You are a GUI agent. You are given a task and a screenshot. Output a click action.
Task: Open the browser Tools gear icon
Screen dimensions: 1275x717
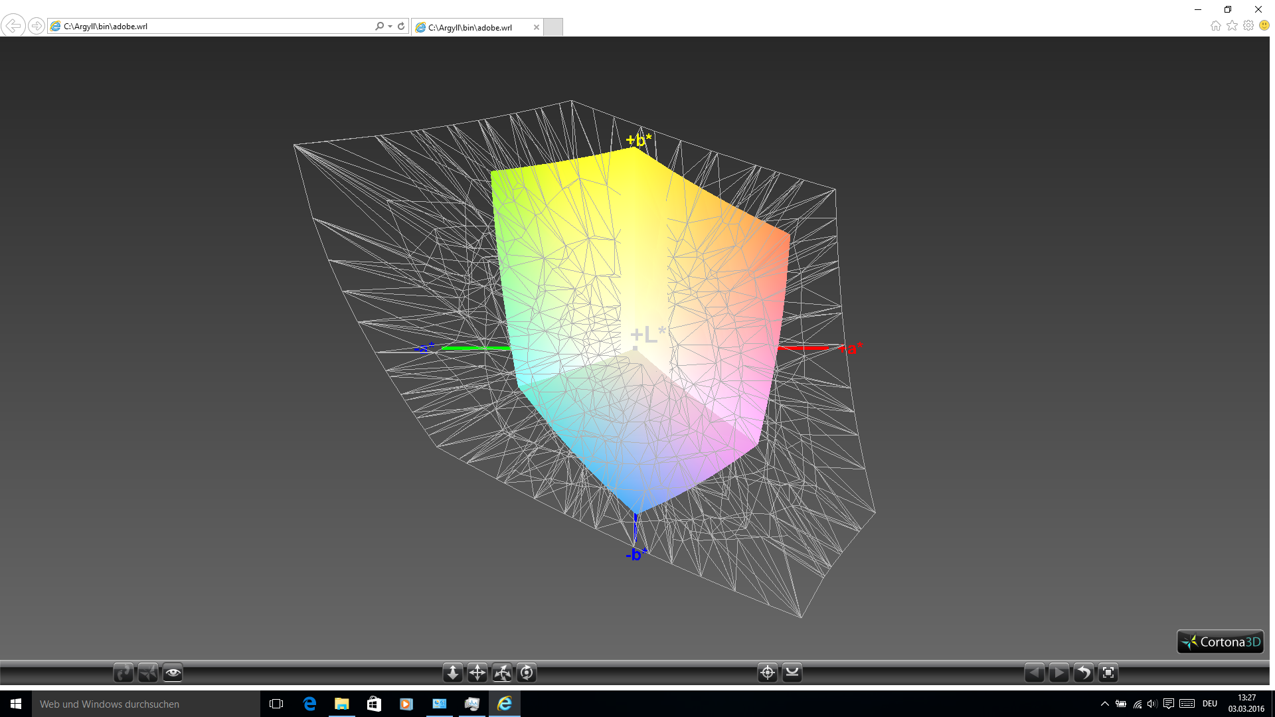point(1248,25)
